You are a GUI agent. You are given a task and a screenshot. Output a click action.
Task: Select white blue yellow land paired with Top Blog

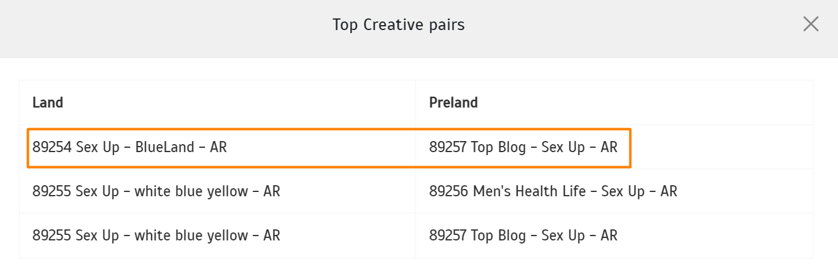coord(156,236)
